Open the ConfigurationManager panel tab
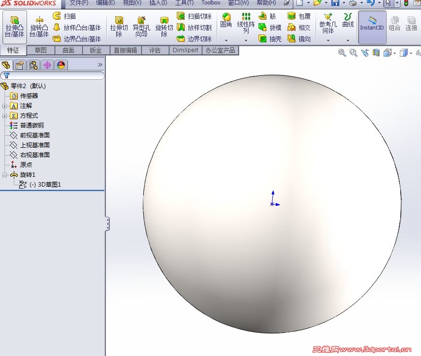The height and width of the screenshot is (356, 421). (x=33, y=65)
